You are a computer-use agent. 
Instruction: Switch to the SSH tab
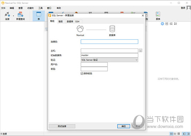coord(77,22)
